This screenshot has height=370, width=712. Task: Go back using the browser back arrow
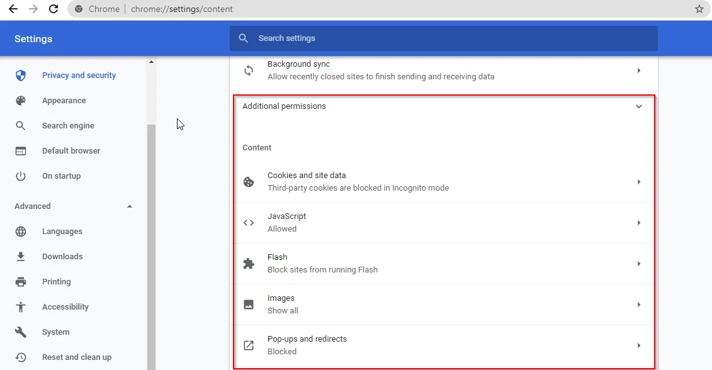[13, 9]
